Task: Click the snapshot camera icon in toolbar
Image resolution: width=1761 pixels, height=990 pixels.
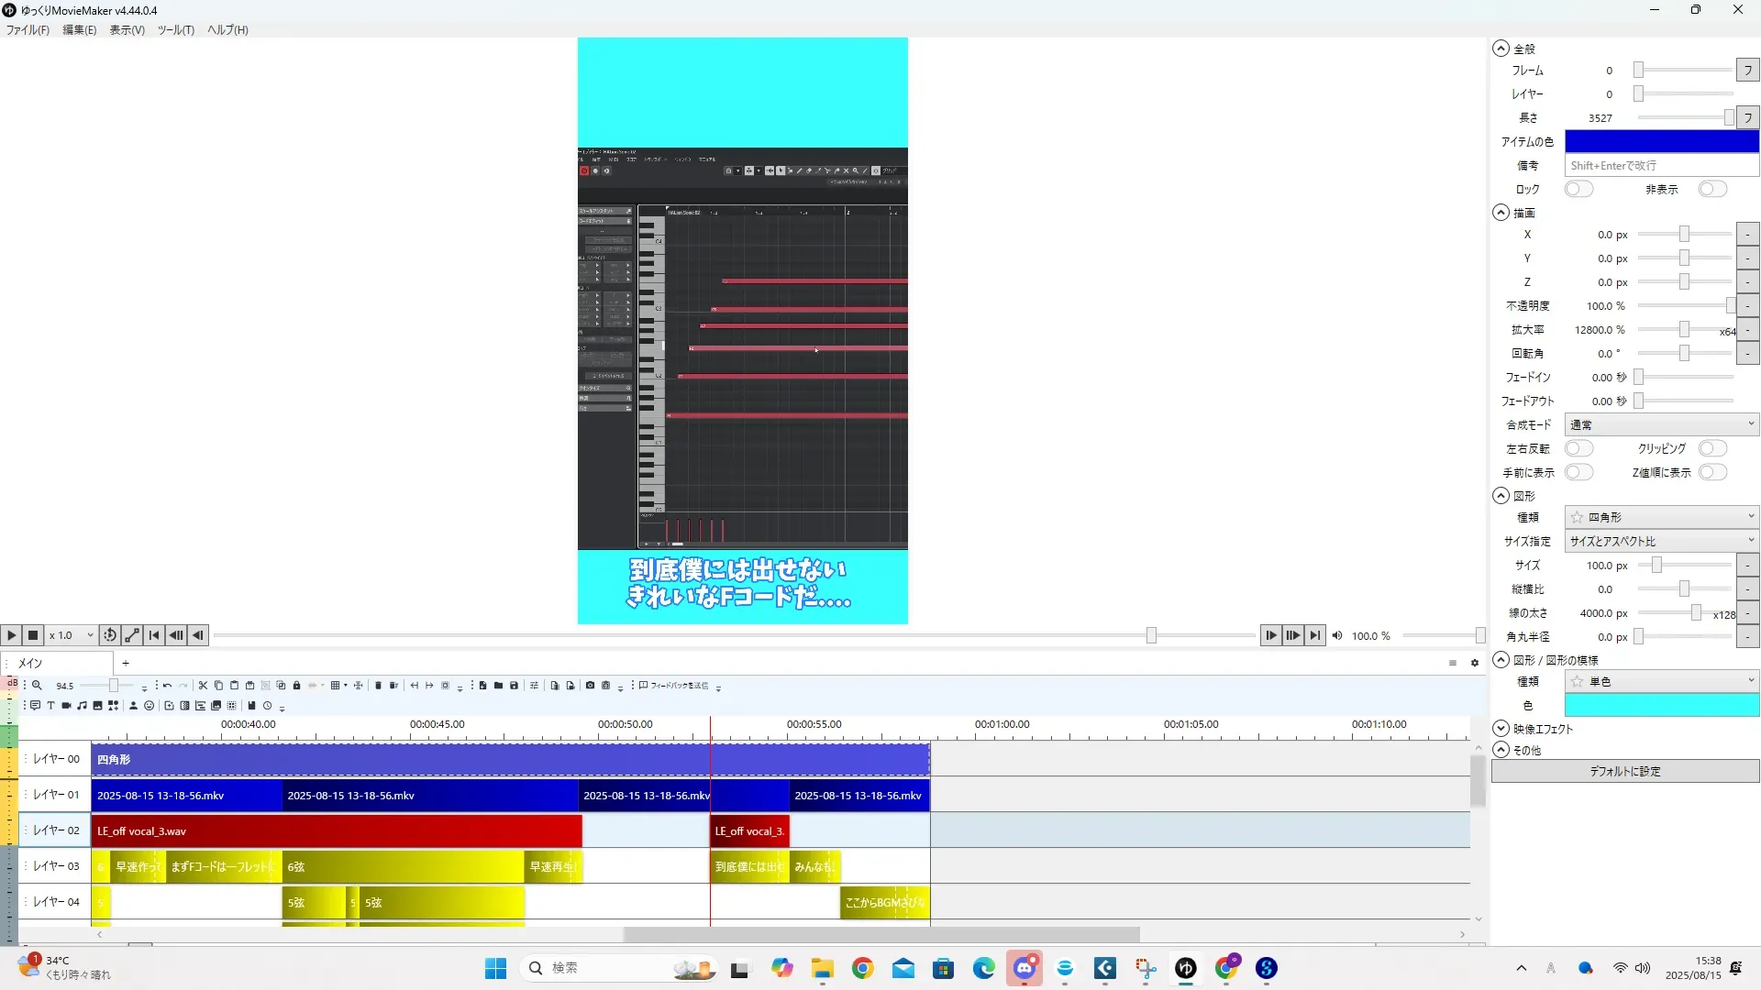Action: 590,686
